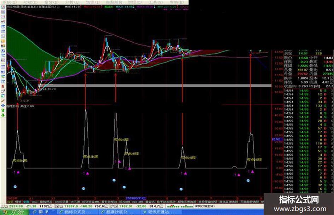Select the 超准完美选股 indicator tab

pyautogui.click(x=187, y=202)
